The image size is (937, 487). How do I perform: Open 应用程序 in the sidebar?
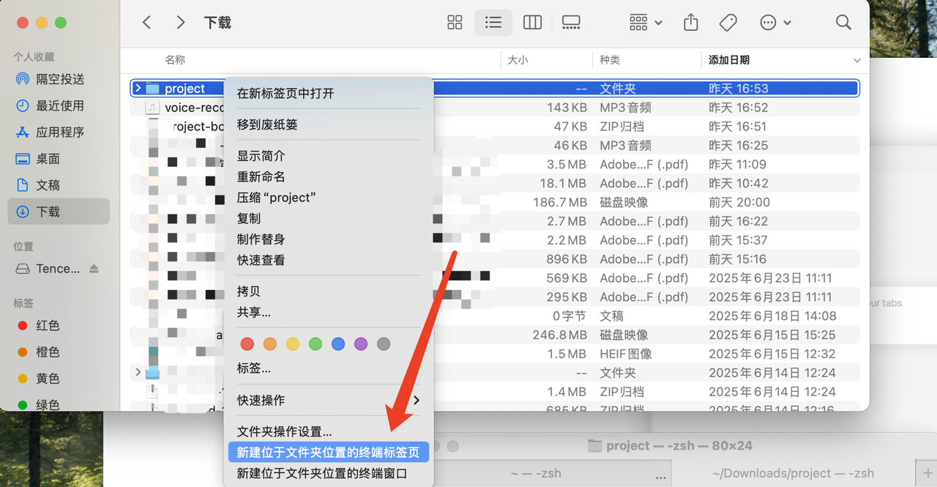click(60, 133)
